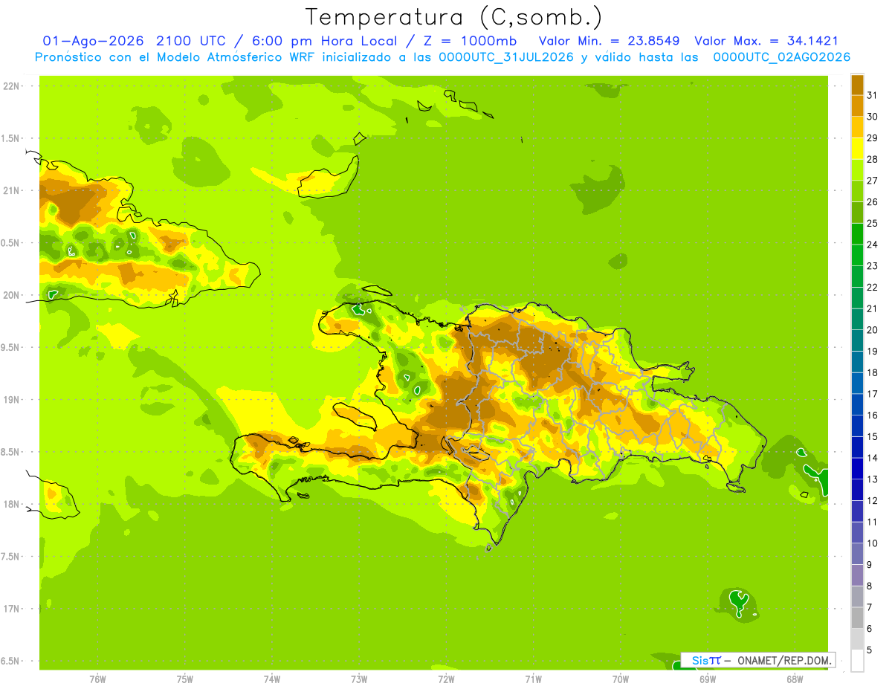Click the dark brown swatch above 31 on colorbar
The width and height of the screenshot is (892, 689).
click(x=857, y=85)
